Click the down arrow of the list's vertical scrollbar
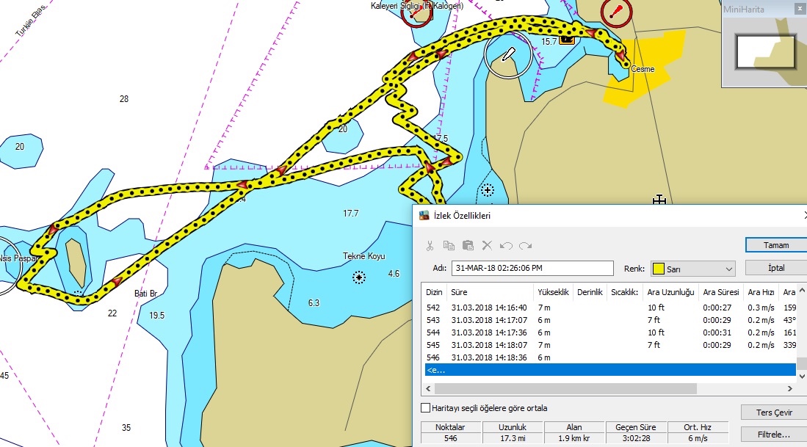This screenshot has height=447, width=807. click(801, 376)
